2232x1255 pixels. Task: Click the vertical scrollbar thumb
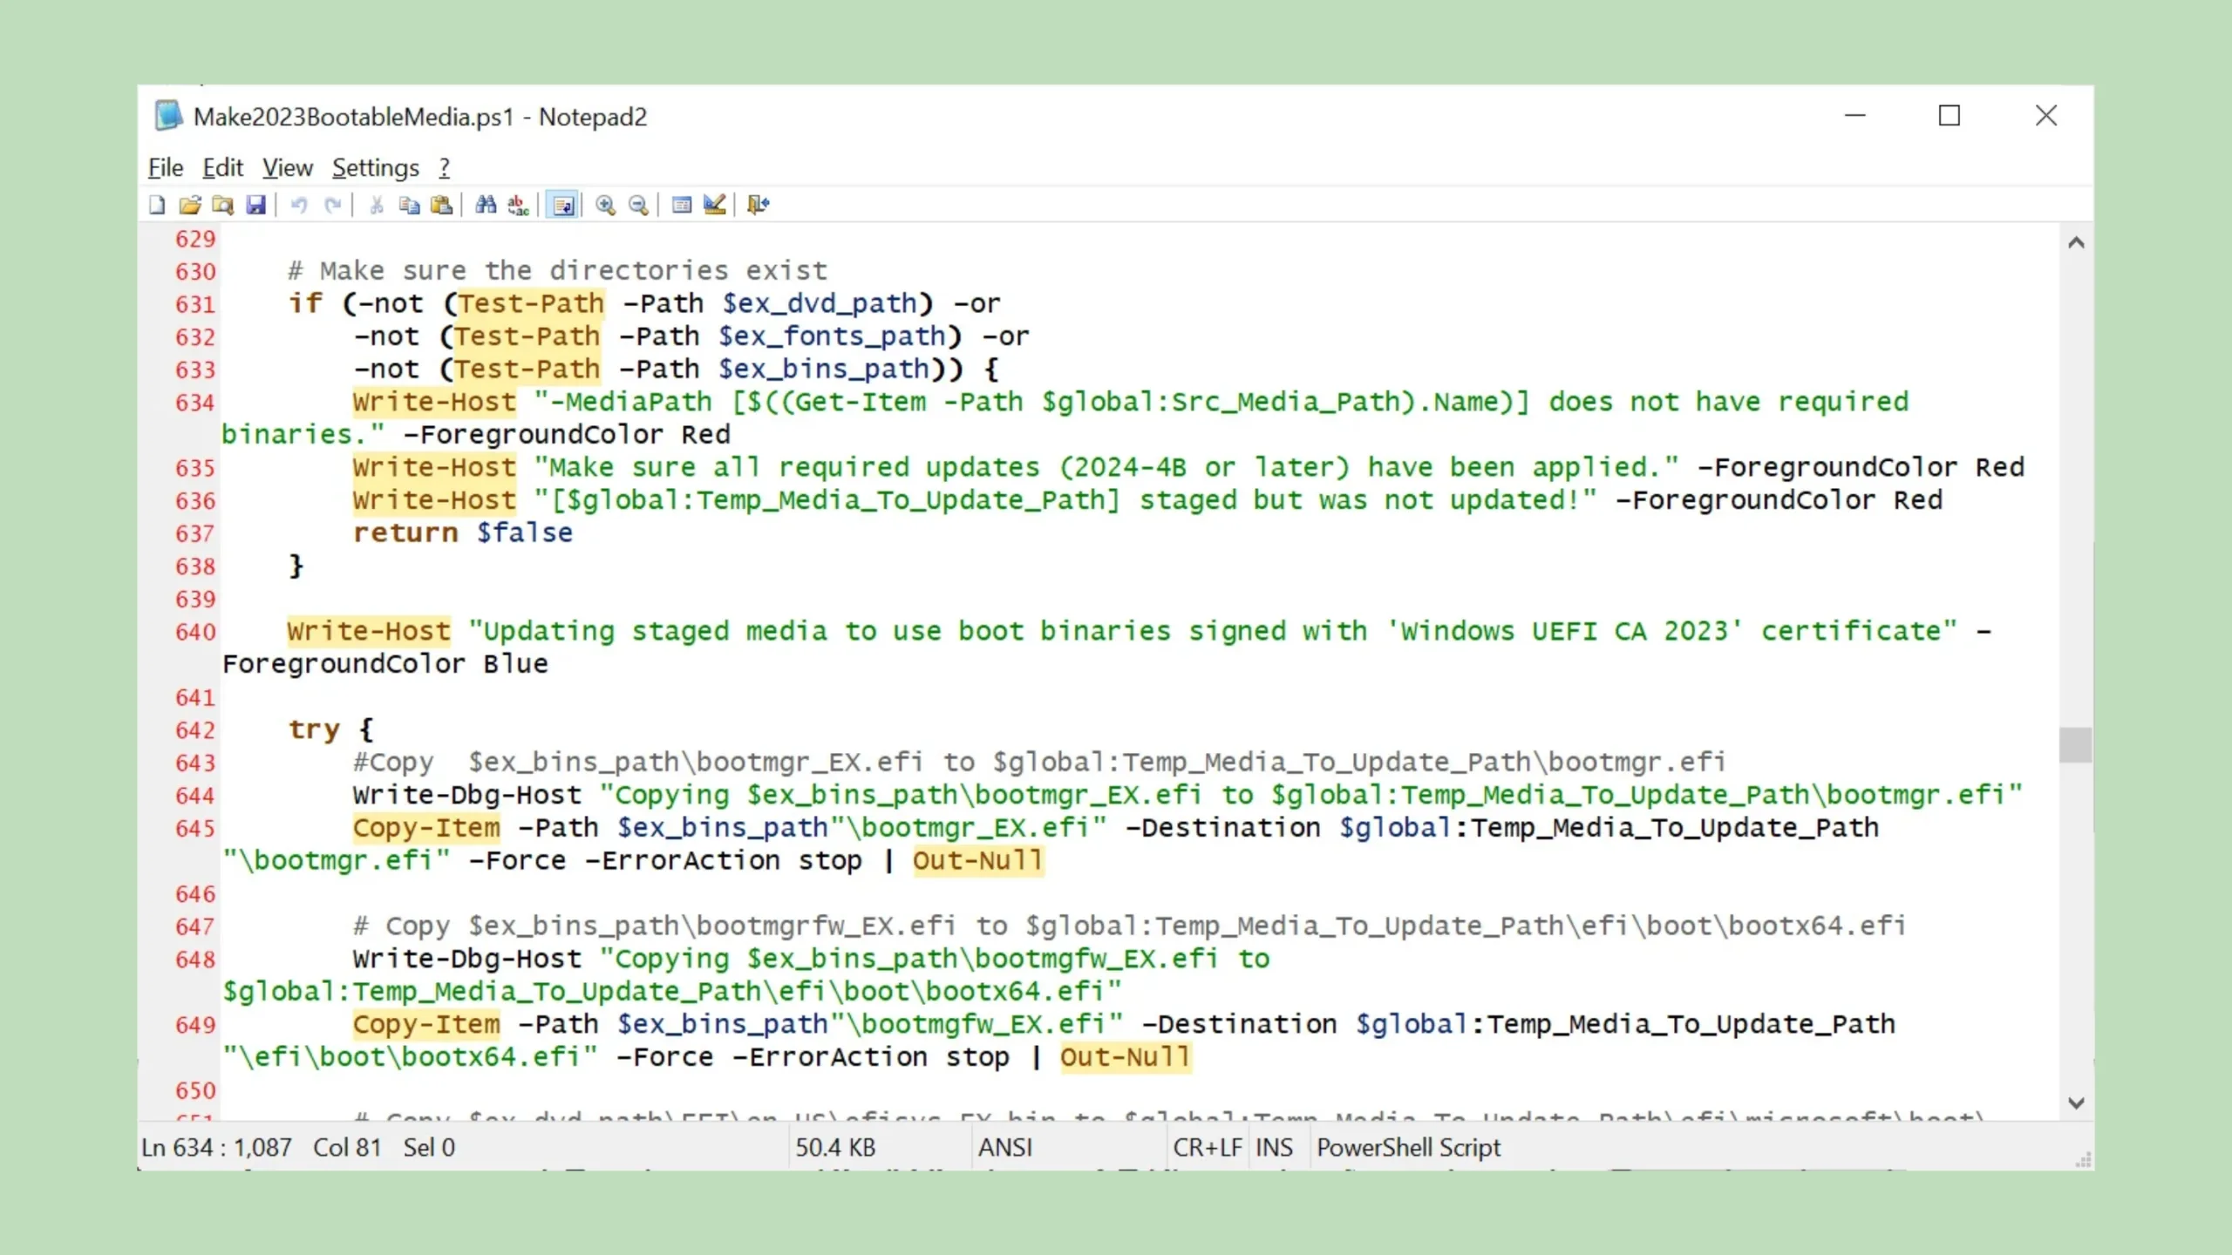click(x=2076, y=745)
